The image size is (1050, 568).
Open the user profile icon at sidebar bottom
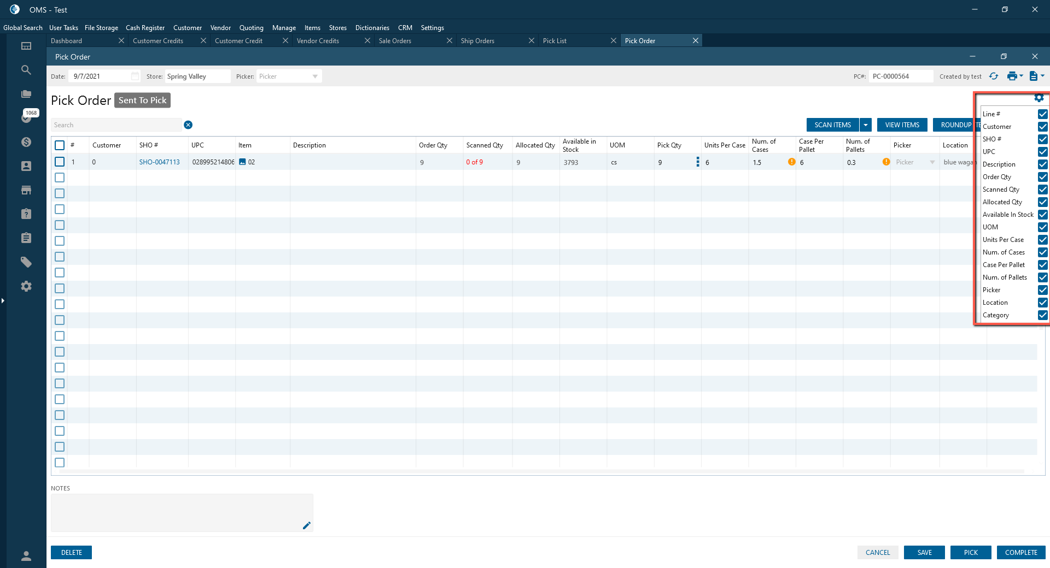(26, 556)
